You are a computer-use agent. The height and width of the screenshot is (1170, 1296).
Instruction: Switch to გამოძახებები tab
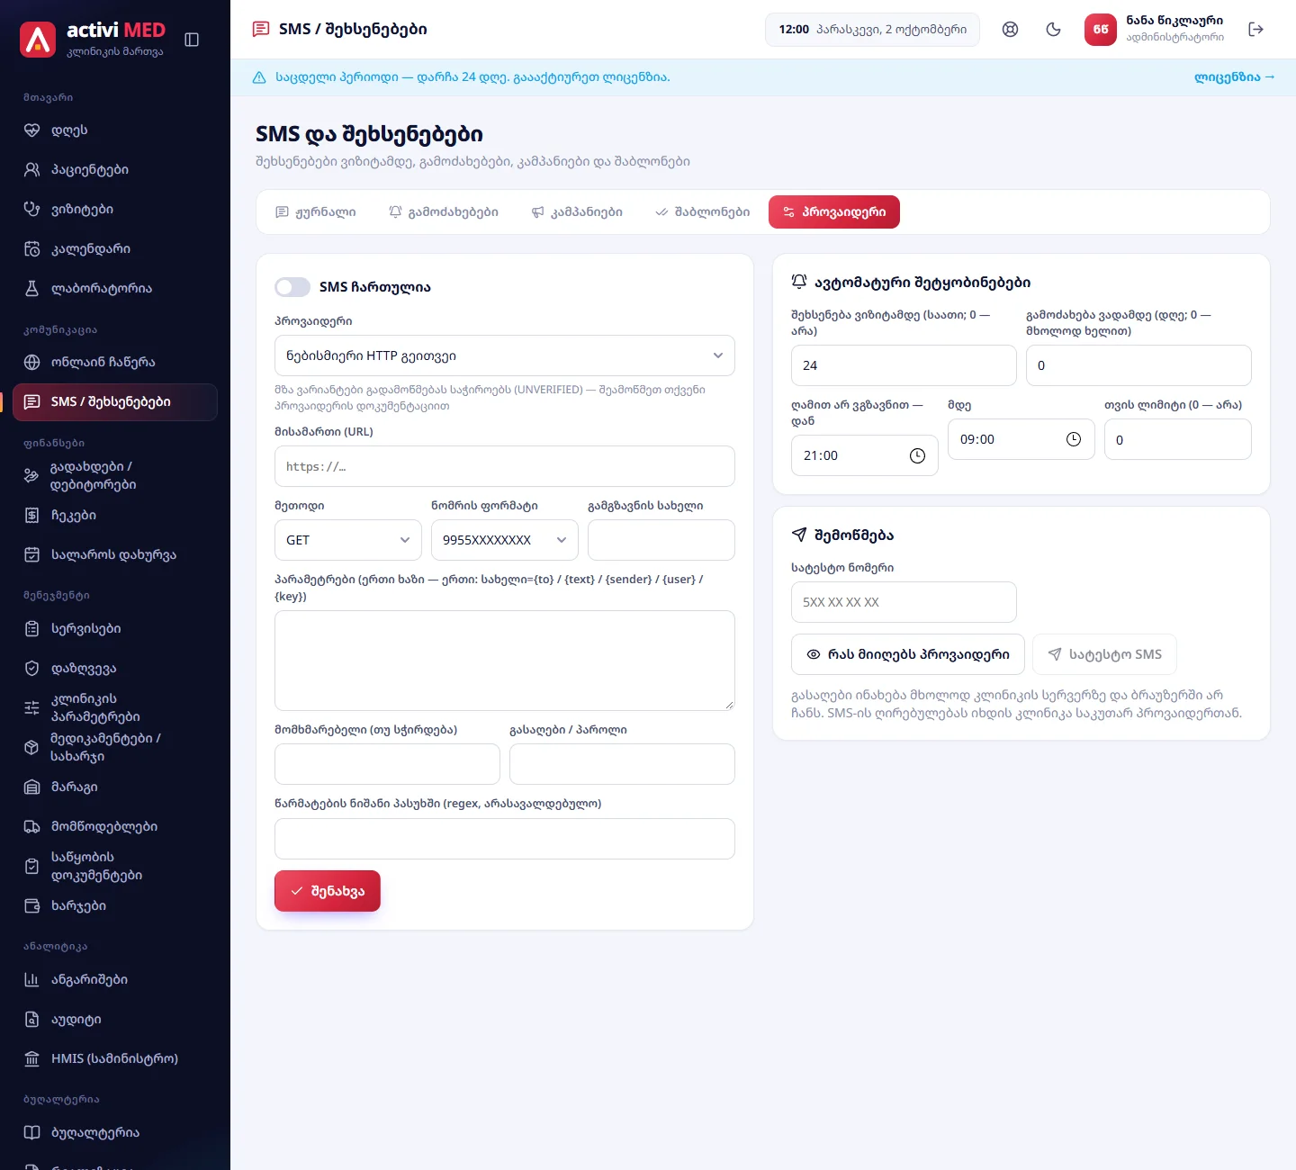444,212
